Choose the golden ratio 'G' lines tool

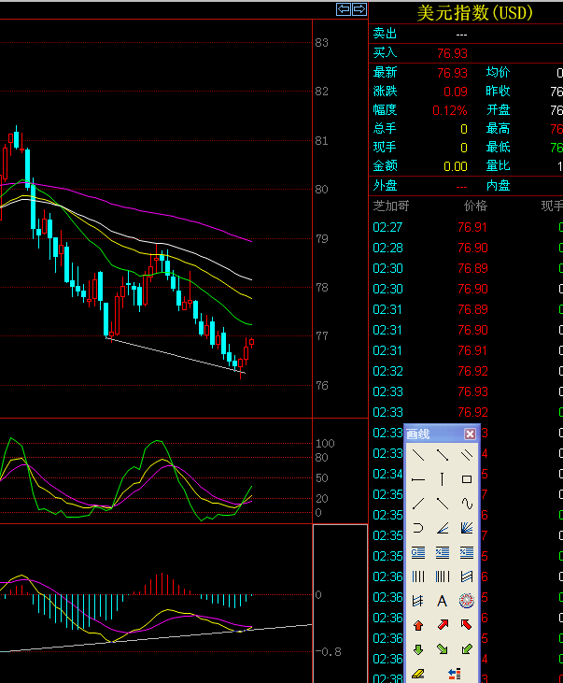coord(417,552)
